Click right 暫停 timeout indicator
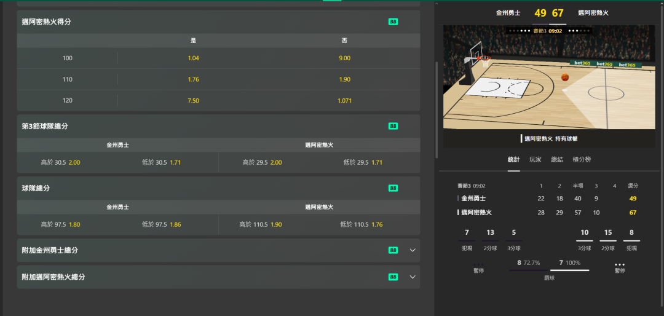This screenshot has height=316, width=664. [x=620, y=268]
